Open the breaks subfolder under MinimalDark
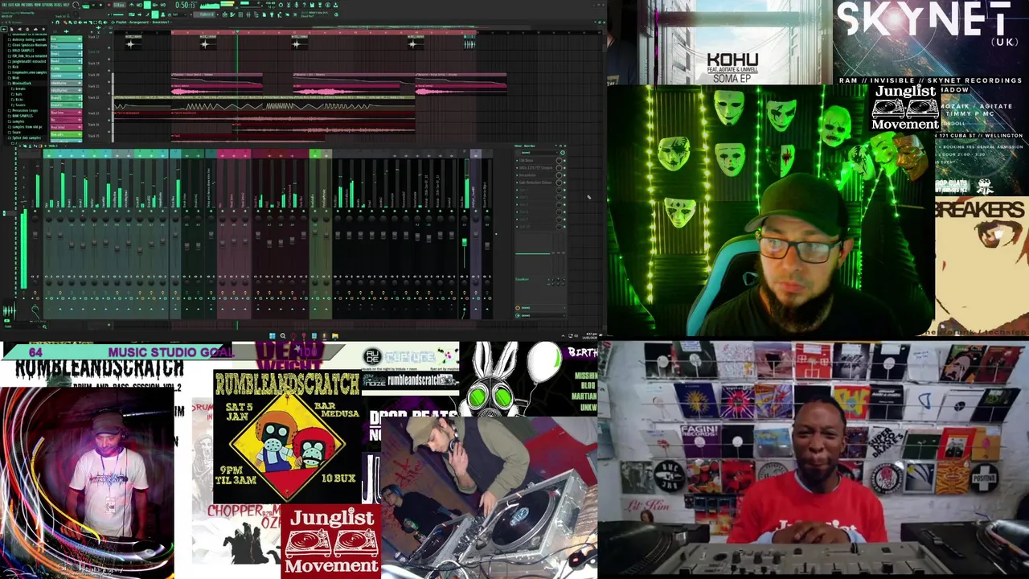 (x=20, y=88)
